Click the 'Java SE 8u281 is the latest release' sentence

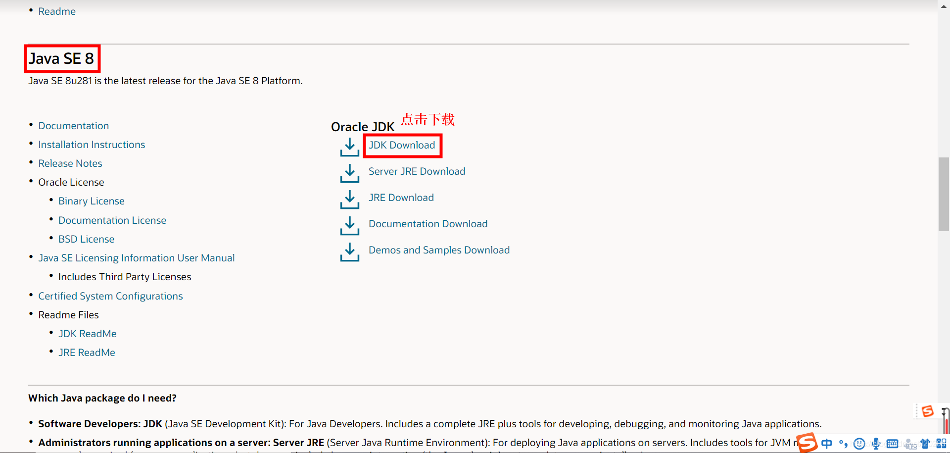click(165, 81)
